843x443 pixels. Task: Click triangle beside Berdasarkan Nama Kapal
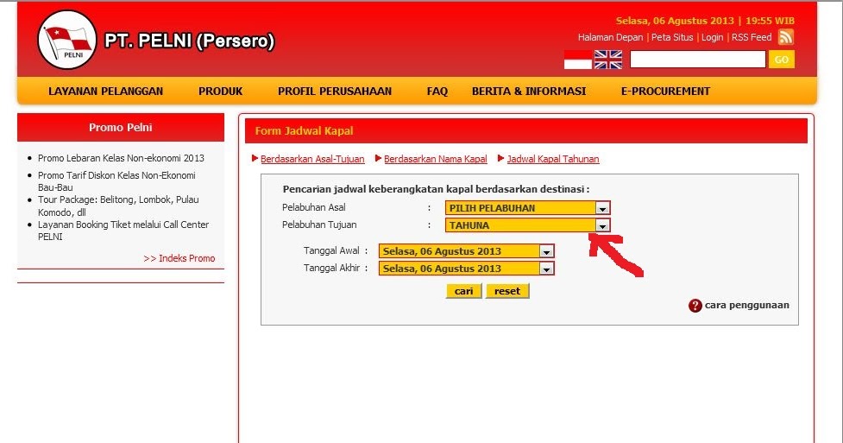[x=379, y=158]
